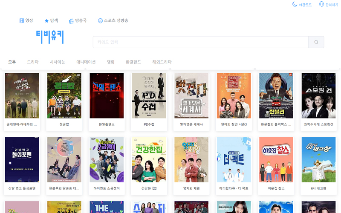Open the PD수첩 poster
The width and height of the screenshot is (341, 213).
pos(149,95)
